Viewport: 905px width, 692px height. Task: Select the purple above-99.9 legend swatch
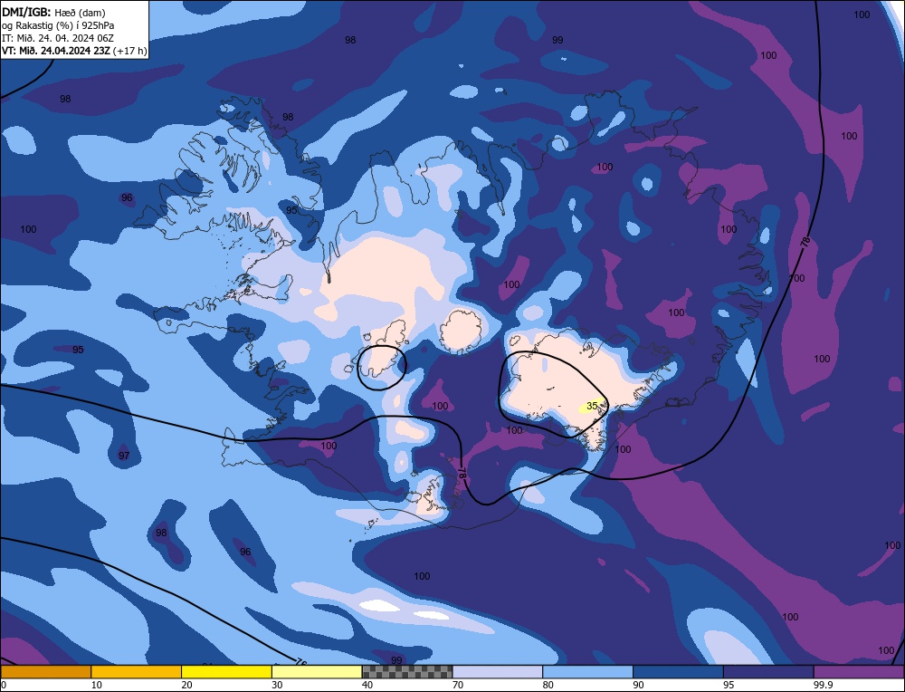click(859, 671)
